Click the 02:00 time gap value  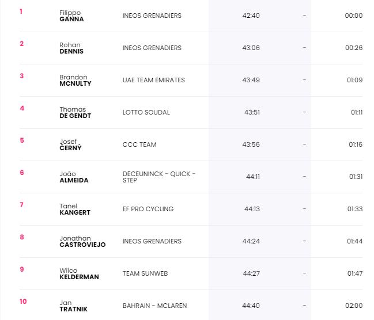click(354, 306)
